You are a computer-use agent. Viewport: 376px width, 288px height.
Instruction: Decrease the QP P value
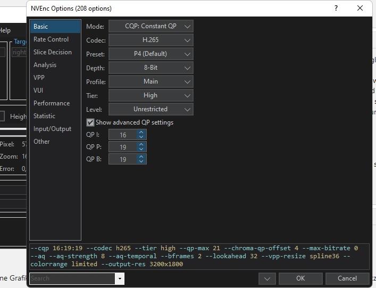[141, 149]
